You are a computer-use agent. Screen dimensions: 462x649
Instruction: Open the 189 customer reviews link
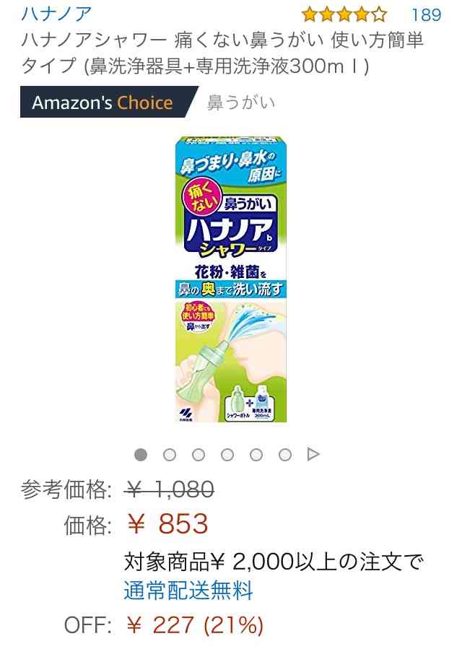[426, 15]
